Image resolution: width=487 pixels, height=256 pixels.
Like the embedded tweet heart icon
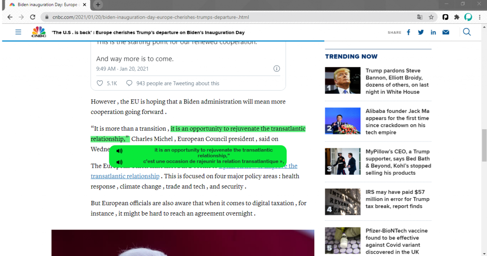point(100,83)
